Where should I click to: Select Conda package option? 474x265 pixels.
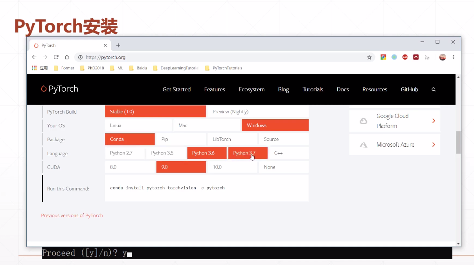[130, 139]
